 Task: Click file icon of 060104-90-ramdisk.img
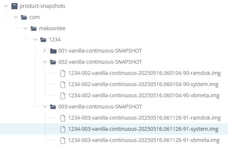(63, 73)
